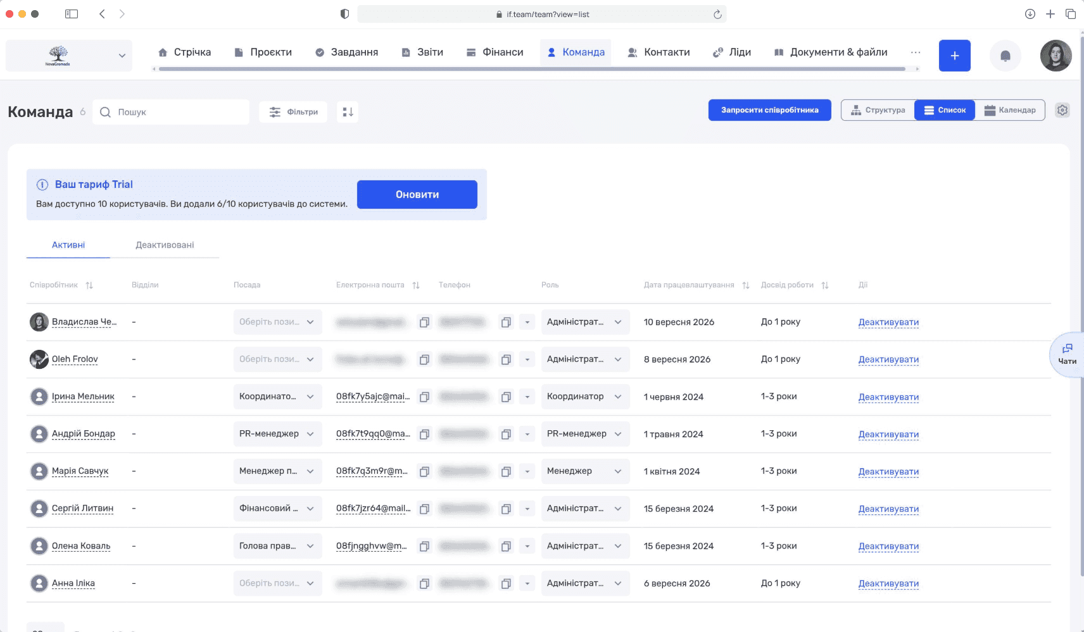Image resolution: width=1084 pixels, height=632 pixels.
Task: Open Safari downloads icon
Action: pyautogui.click(x=1030, y=14)
